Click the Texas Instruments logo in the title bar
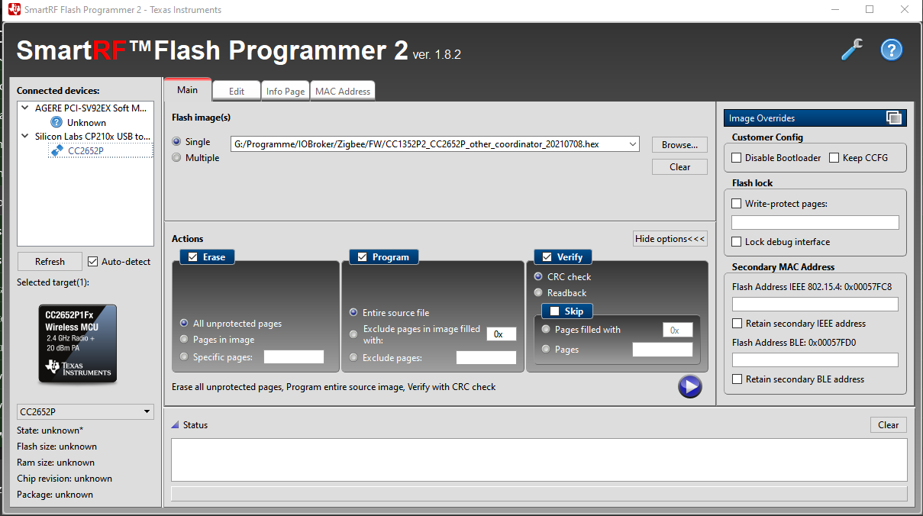The width and height of the screenshot is (923, 516). click(14, 10)
